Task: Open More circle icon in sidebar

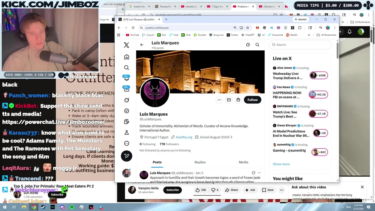Action: (x=127, y=143)
